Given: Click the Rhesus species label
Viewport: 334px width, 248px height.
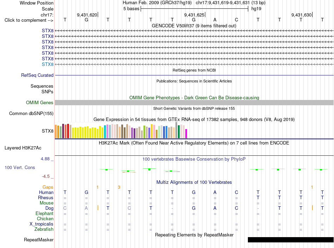Looking at the screenshot, I should coord(46,197).
